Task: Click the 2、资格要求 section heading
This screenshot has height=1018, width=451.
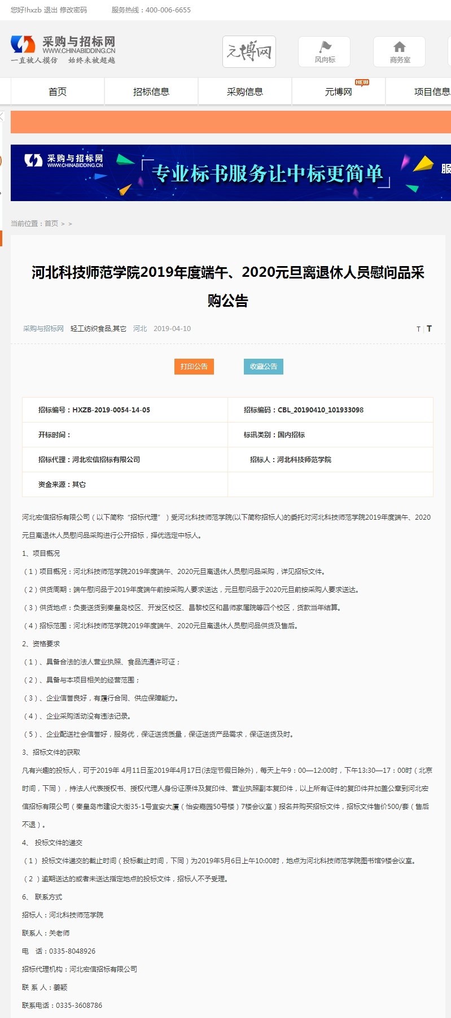Action: tap(41, 644)
